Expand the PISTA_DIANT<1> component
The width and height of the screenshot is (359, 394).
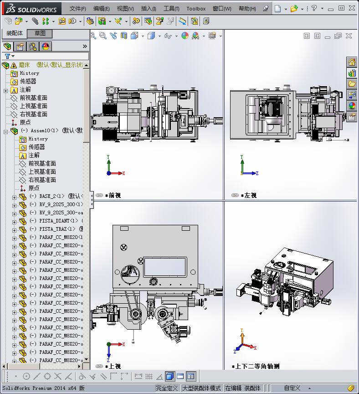14,222
